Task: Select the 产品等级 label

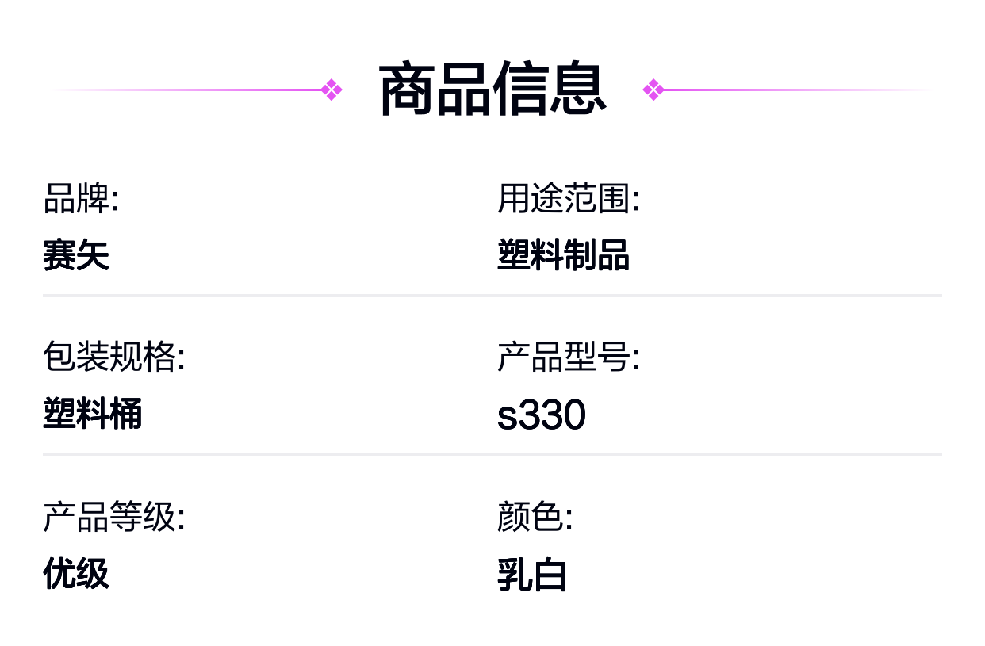Action: 114,517
